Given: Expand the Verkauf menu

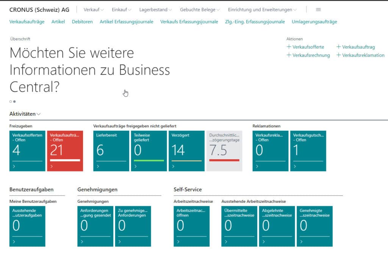Looking at the screenshot, I should pos(94,9).
